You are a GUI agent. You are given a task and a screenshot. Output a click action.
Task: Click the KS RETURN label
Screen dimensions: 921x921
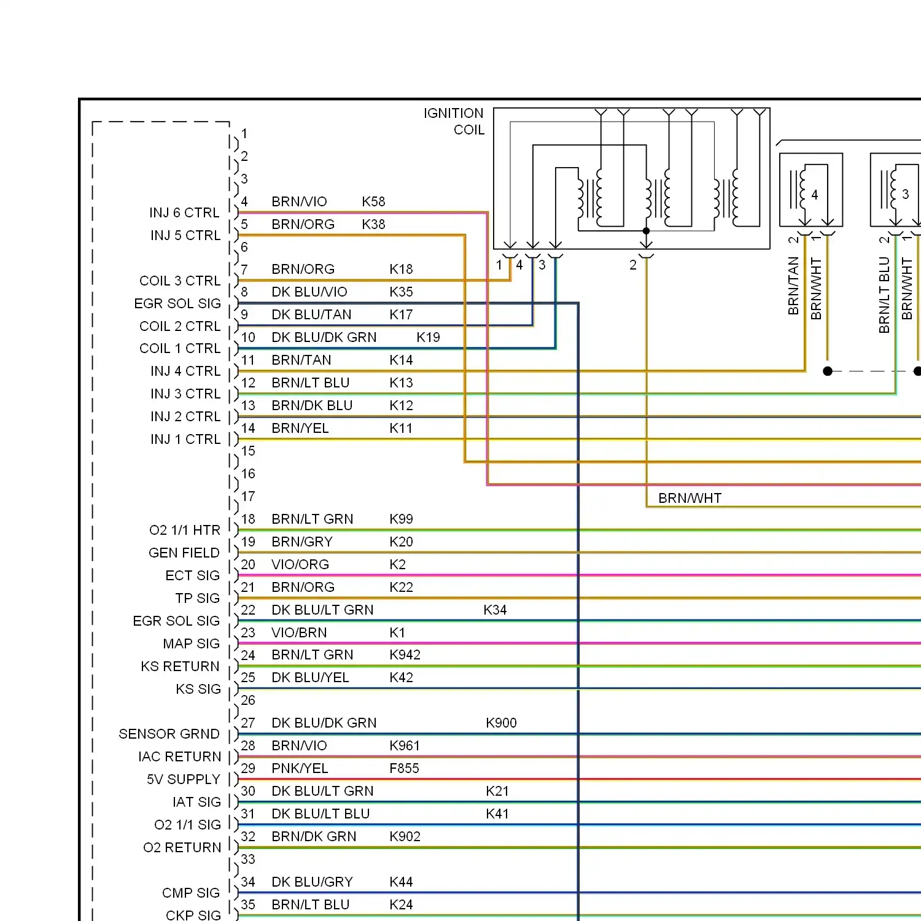point(180,666)
